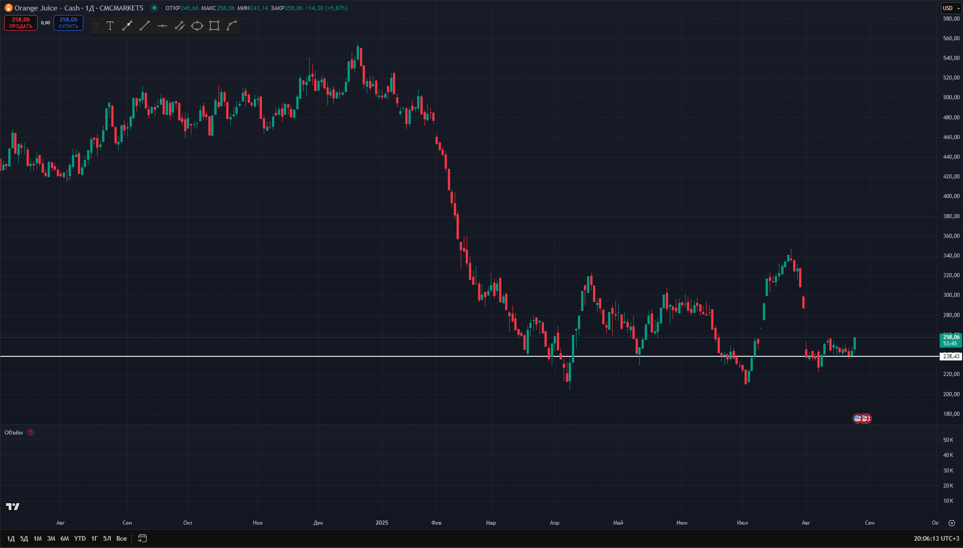
Task: Select the Text drawing tool
Action: point(110,26)
